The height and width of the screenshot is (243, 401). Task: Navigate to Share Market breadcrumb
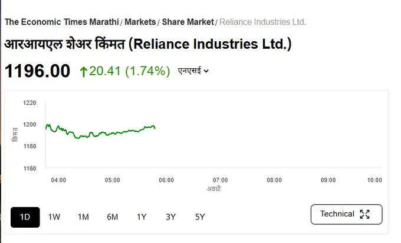(x=188, y=22)
